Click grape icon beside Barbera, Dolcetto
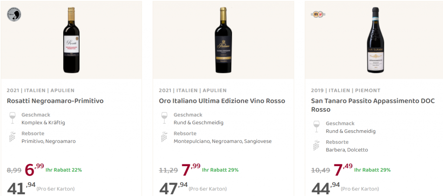Screen dimensions: 443x196 (316, 145)
